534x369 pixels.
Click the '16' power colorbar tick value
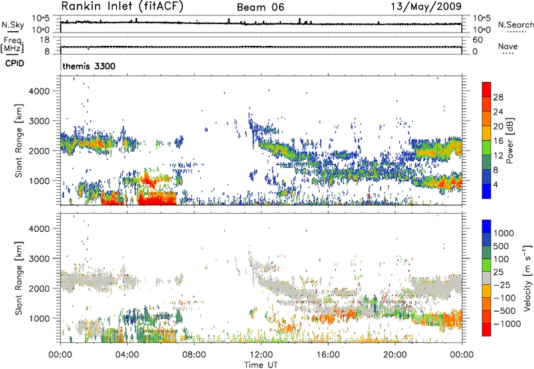(x=498, y=141)
